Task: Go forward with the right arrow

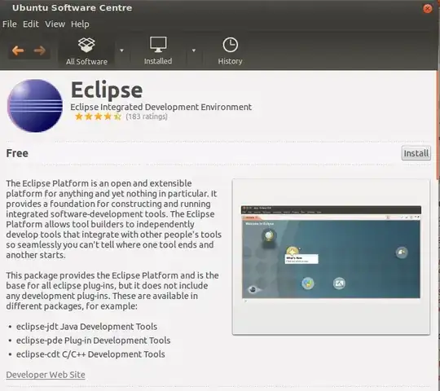Action: (40, 51)
